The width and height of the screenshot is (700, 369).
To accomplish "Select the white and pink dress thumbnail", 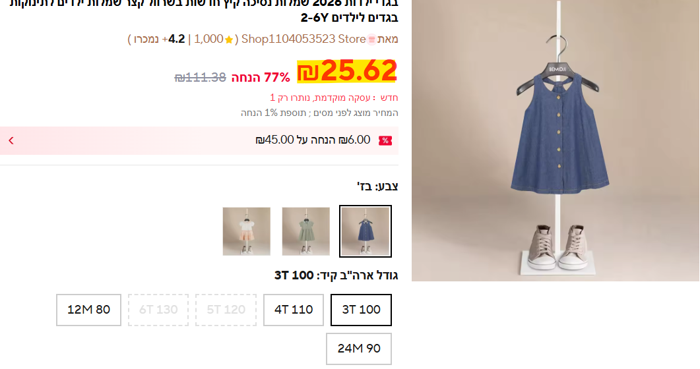I will (247, 231).
